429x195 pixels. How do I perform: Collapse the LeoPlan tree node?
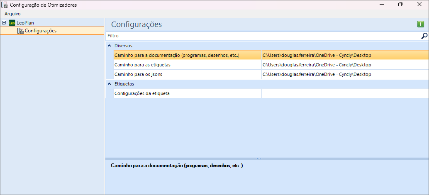coord(4,23)
